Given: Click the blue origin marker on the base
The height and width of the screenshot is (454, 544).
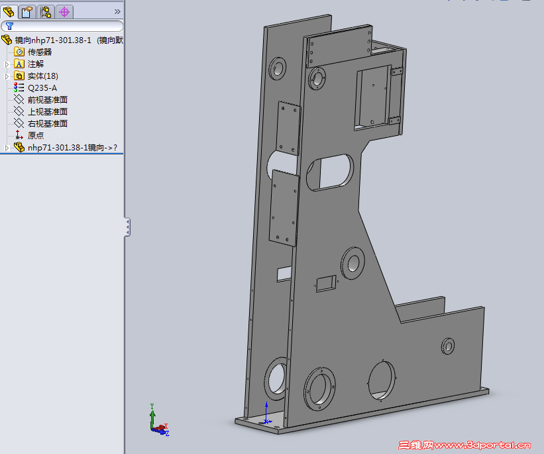Looking at the screenshot, I should 266,414.
